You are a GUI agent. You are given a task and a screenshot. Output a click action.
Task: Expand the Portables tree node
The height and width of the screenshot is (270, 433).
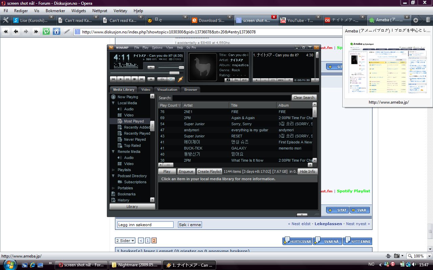[113, 188]
